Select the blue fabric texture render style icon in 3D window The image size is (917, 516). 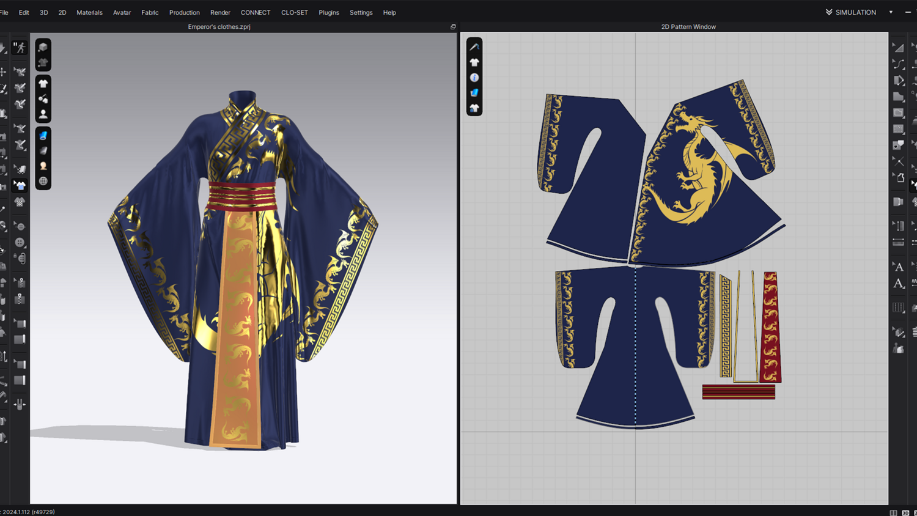(x=43, y=135)
